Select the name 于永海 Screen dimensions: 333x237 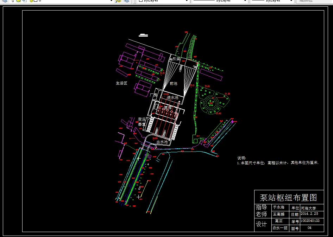coord(279,207)
